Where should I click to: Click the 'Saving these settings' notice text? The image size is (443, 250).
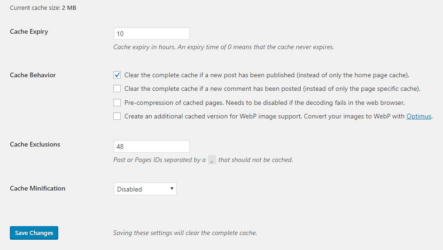pyautogui.click(x=185, y=233)
